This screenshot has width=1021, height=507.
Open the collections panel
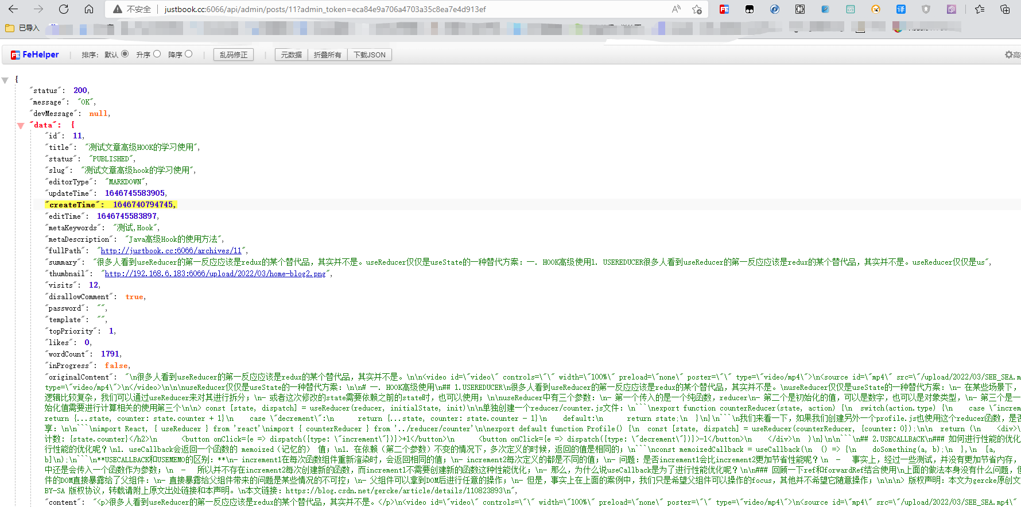click(1005, 9)
